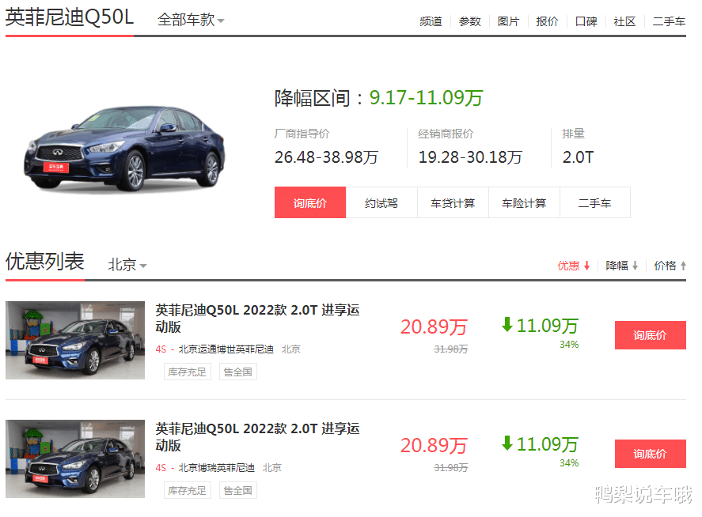Click the 库存充足 tag on the first listing
This screenshot has width=702, height=517.
(187, 372)
